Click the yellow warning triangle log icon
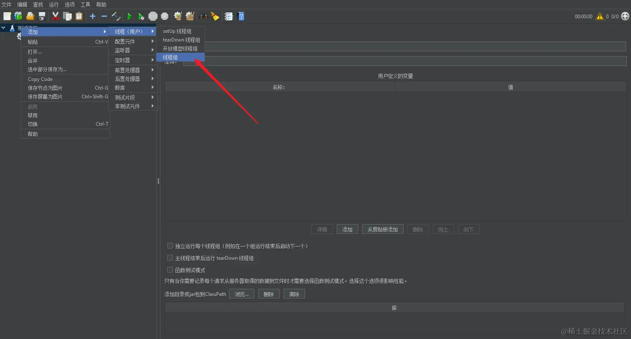The height and width of the screenshot is (339, 631). pyautogui.click(x=599, y=16)
